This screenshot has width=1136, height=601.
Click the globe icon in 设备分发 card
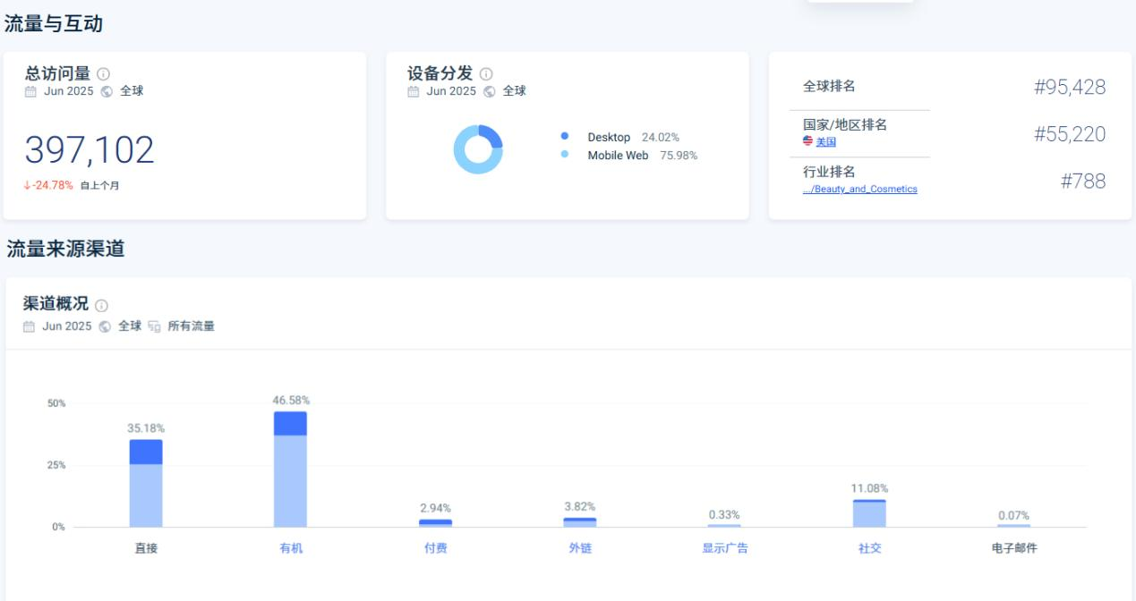[490, 91]
